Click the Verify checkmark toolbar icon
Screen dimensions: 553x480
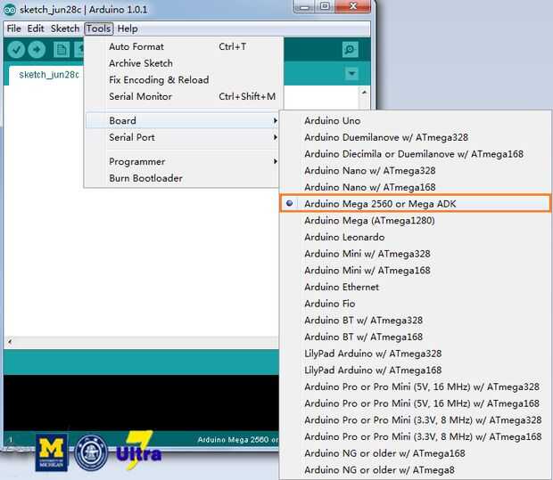tap(16, 50)
